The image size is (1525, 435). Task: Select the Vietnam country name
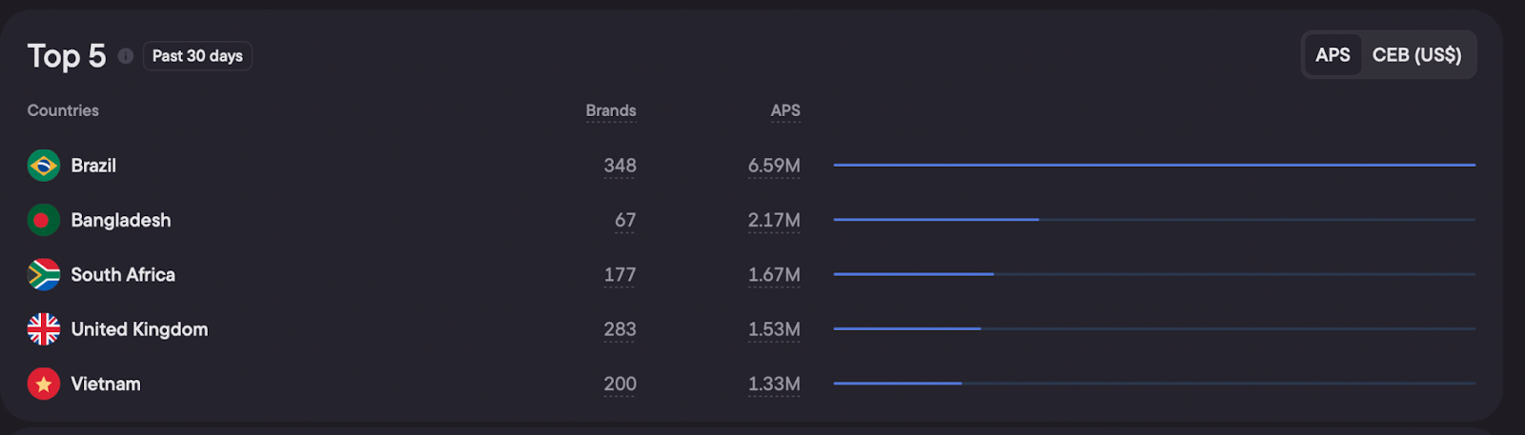pos(106,385)
